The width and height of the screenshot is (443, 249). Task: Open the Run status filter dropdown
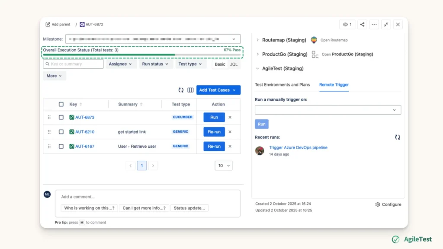pyautogui.click(x=155, y=64)
